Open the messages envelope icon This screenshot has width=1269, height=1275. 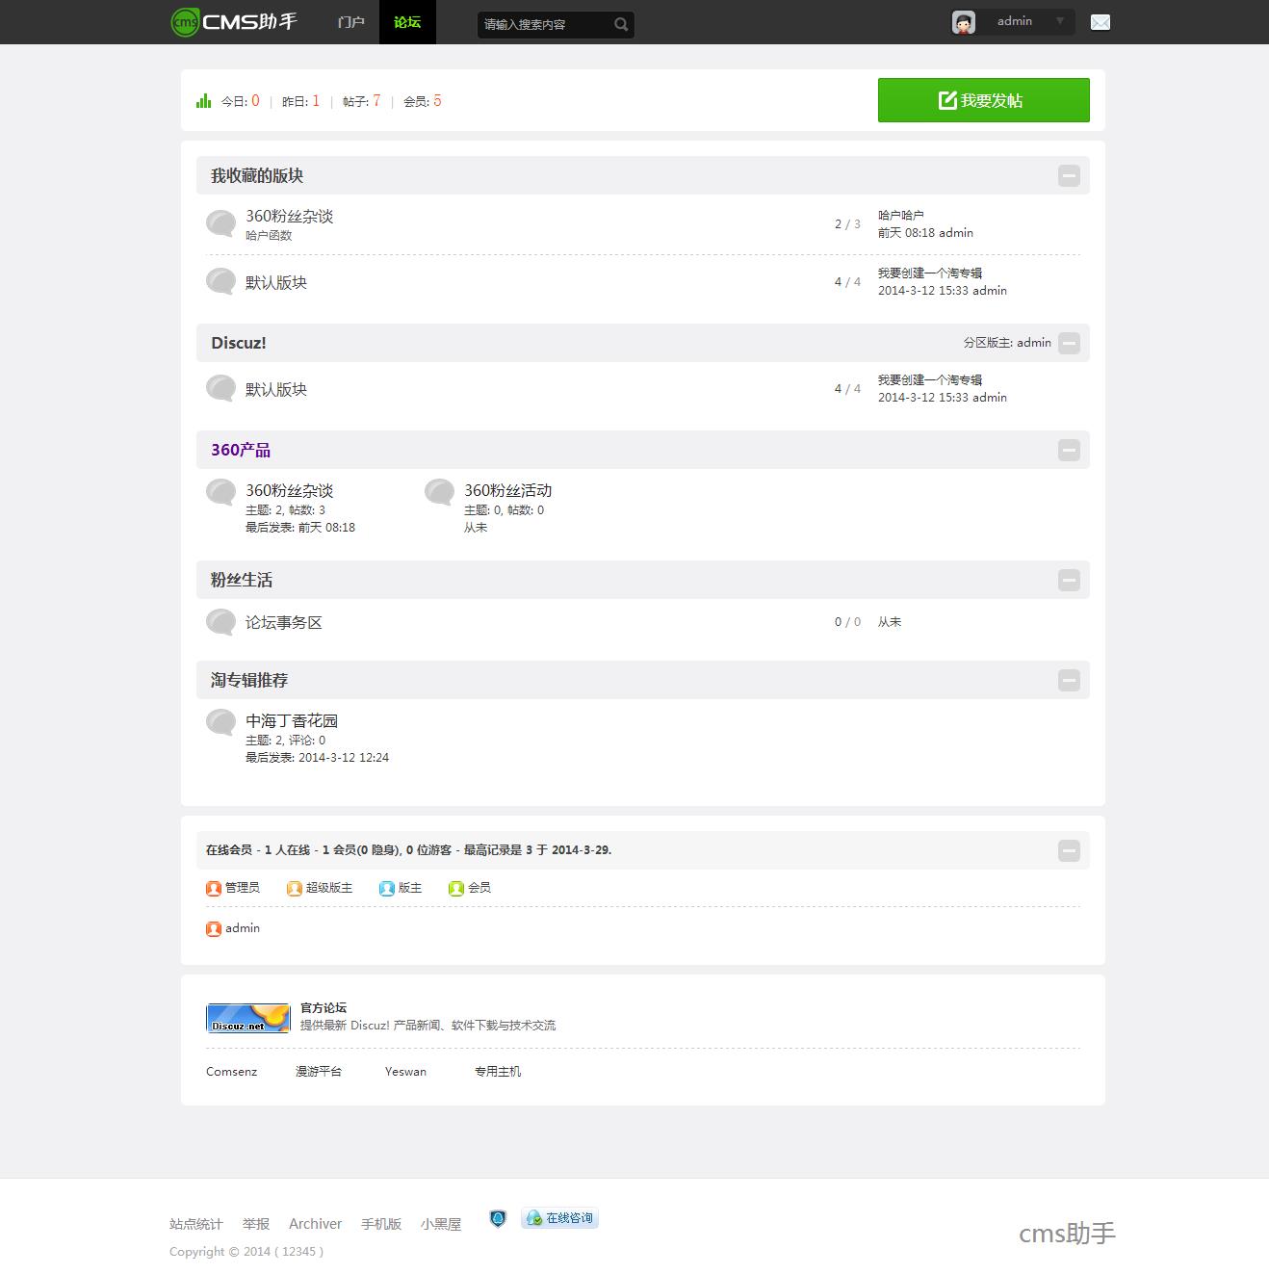tap(1101, 22)
